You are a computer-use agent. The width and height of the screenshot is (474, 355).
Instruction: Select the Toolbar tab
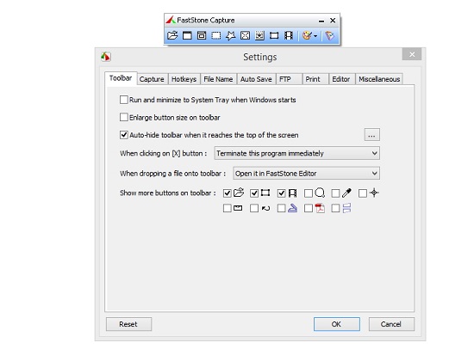(x=121, y=78)
